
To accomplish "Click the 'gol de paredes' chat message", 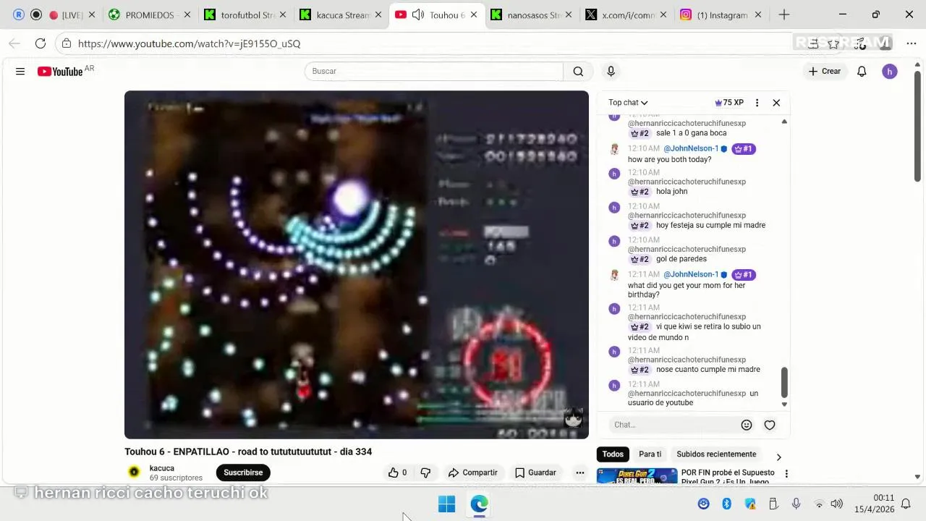I will point(681,259).
